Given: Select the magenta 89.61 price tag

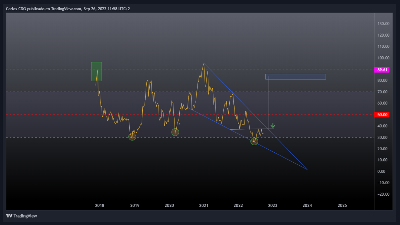Looking at the screenshot, I should pyautogui.click(x=382, y=70).
